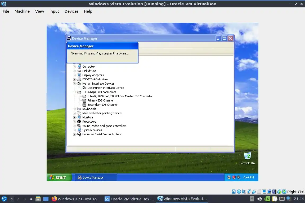Open the Recycle Bin desktop icon
This screenshot has width=305, height=203.
pos(248,158)
